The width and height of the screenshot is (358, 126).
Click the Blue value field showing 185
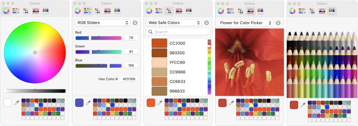tap(131, 65)
